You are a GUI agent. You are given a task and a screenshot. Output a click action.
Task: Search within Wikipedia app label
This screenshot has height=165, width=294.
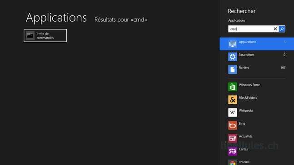click(x=246, y=111)
